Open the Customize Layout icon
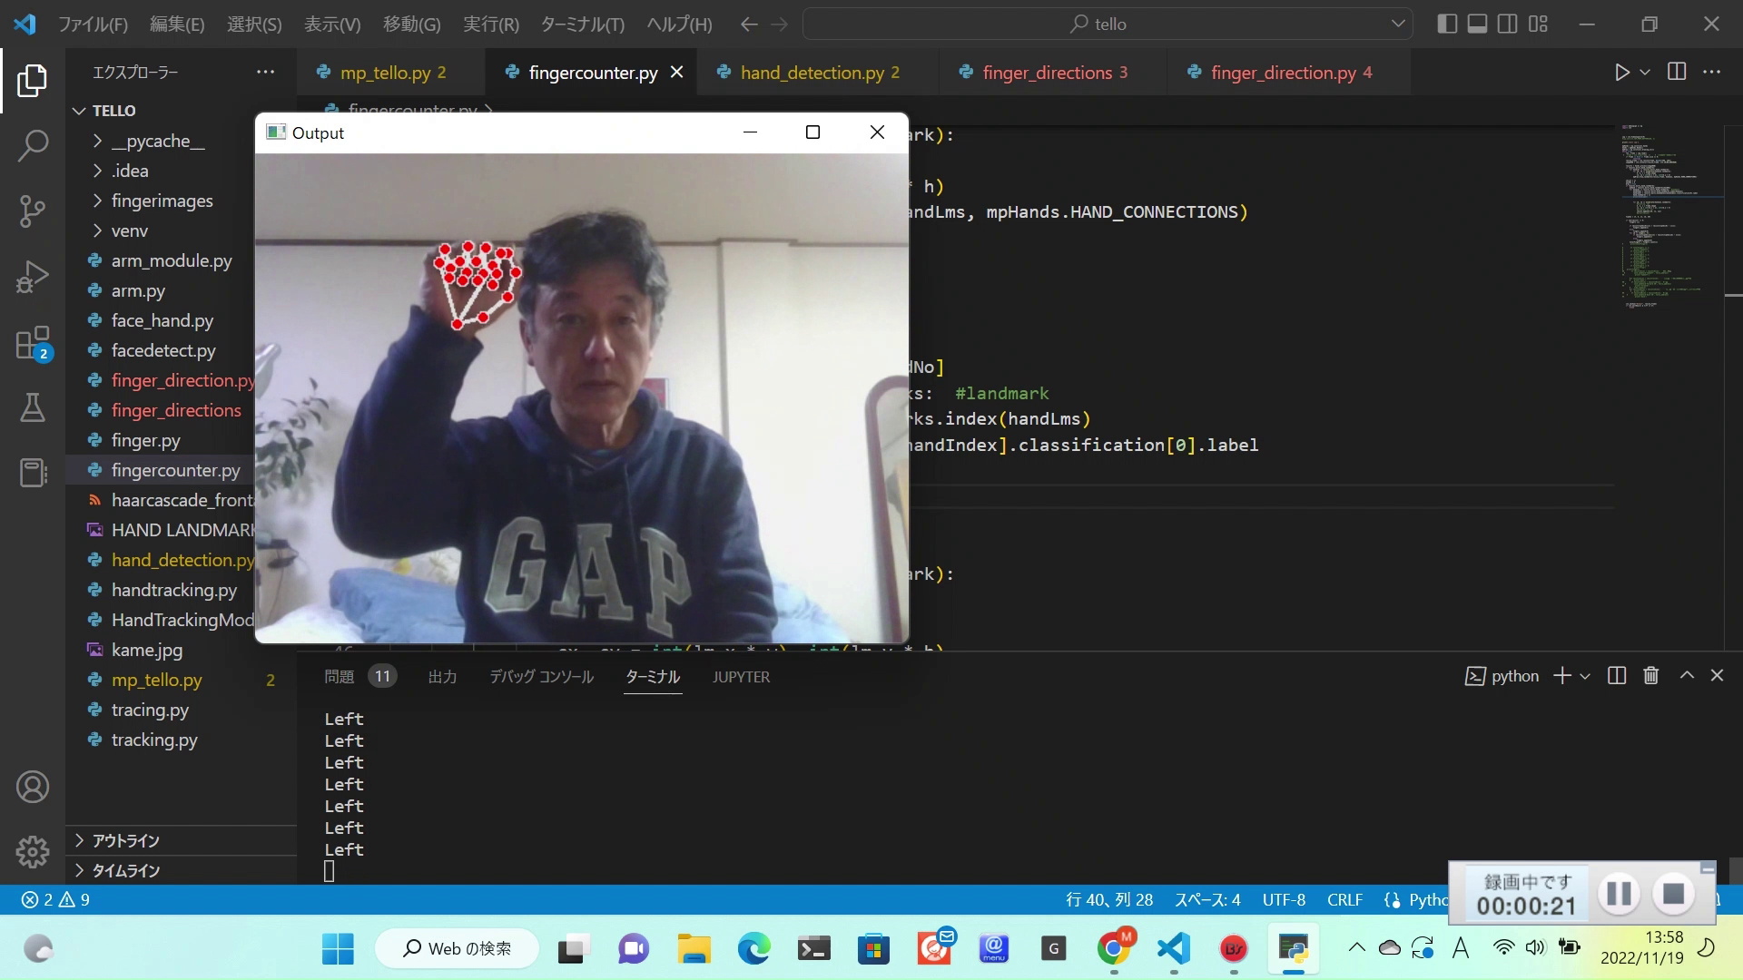Screen dimensions: 1743x980 1538,24
